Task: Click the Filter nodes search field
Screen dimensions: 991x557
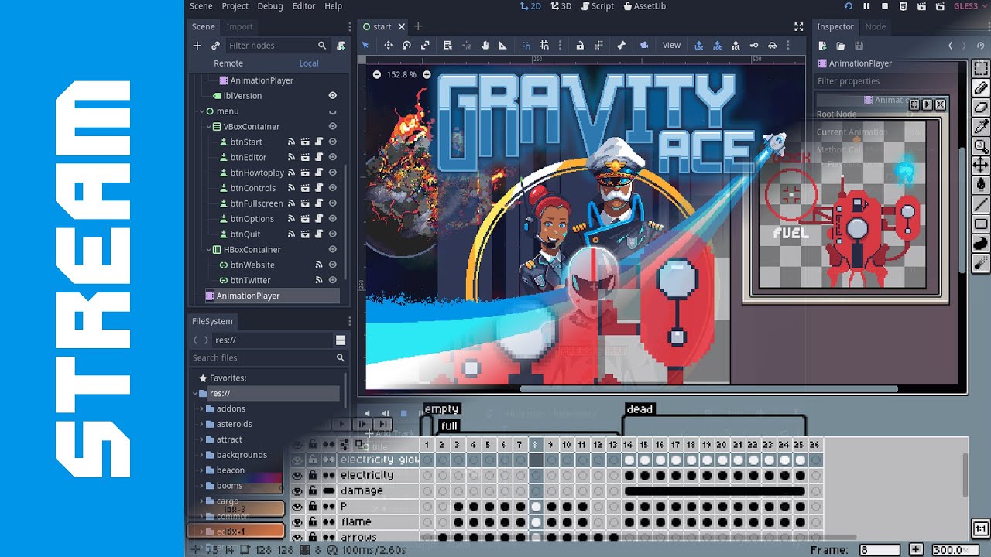Action: click(x=279, y=46)
